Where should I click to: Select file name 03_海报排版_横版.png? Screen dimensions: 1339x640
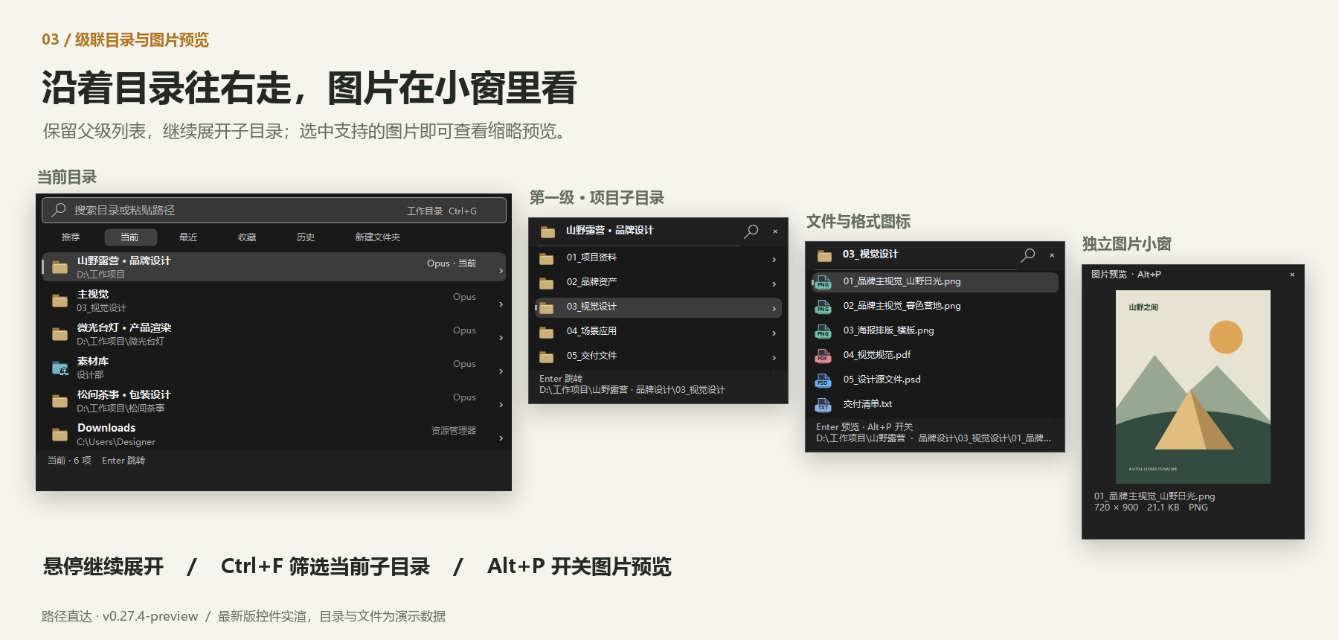click(888, 330)
